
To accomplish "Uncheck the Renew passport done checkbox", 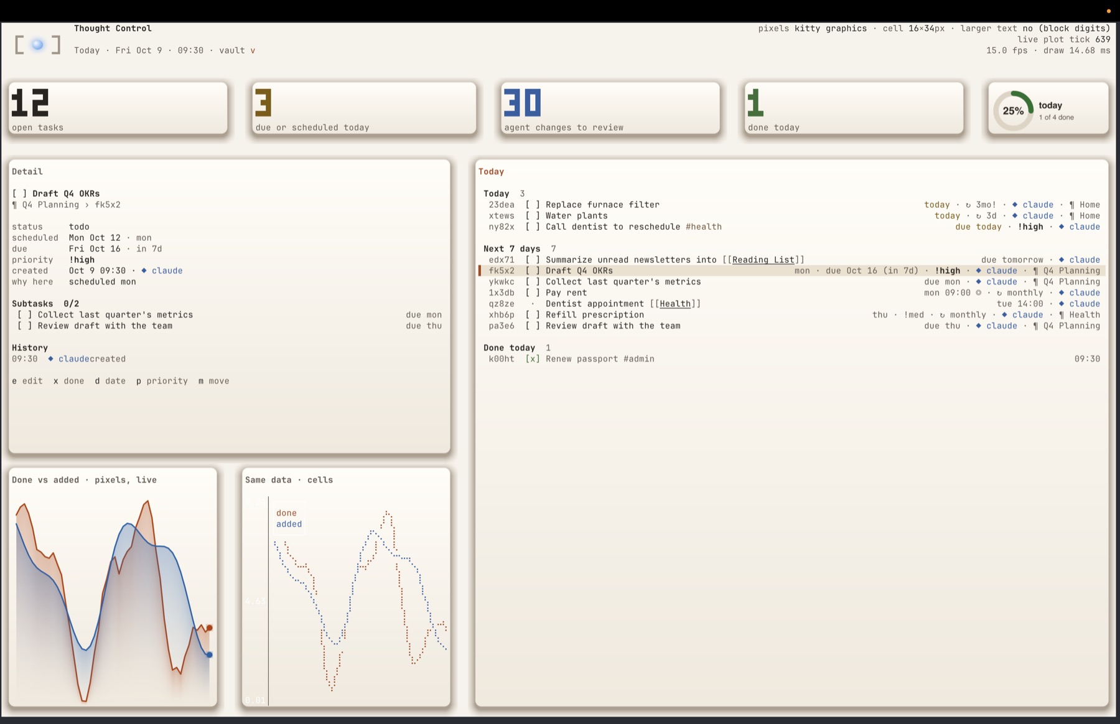I will (533, 359).
